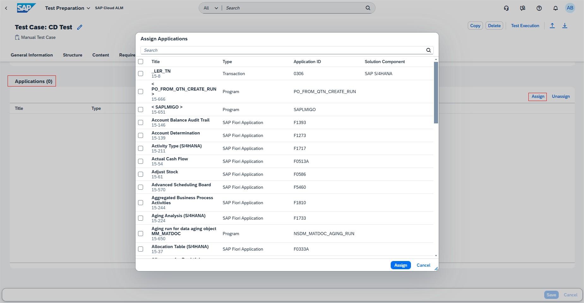Cancel the Assign Applications dialog

coord(423,265)
